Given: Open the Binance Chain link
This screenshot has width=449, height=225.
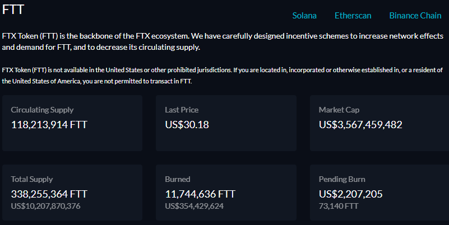Looking at the screenshot, I should 415,16.
